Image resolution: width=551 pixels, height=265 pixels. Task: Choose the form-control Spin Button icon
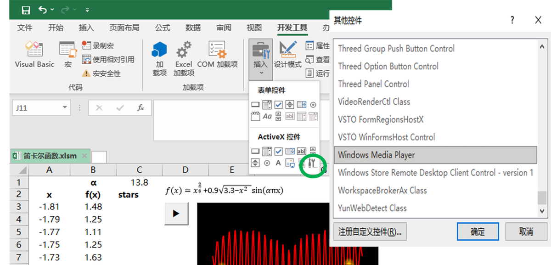(290, 105)
